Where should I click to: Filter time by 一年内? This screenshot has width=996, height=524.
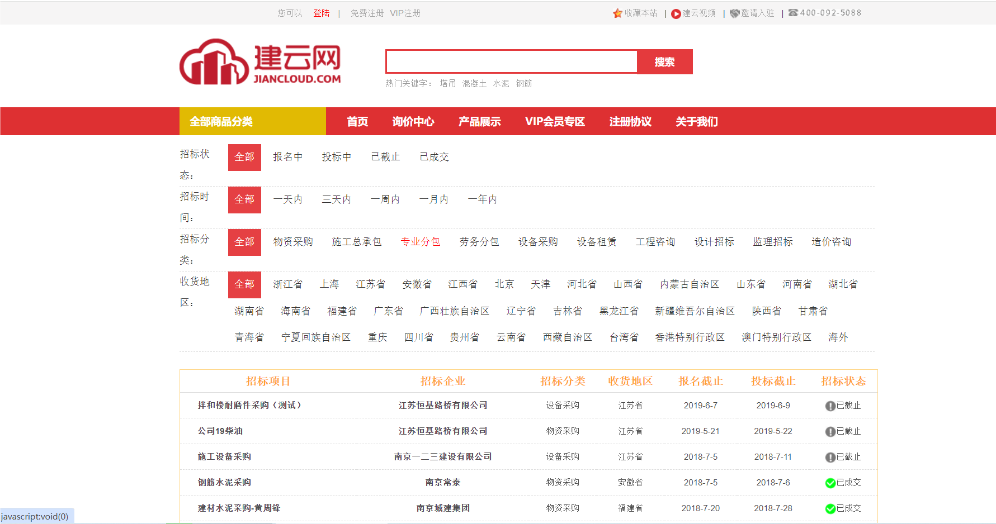[483, 199]
